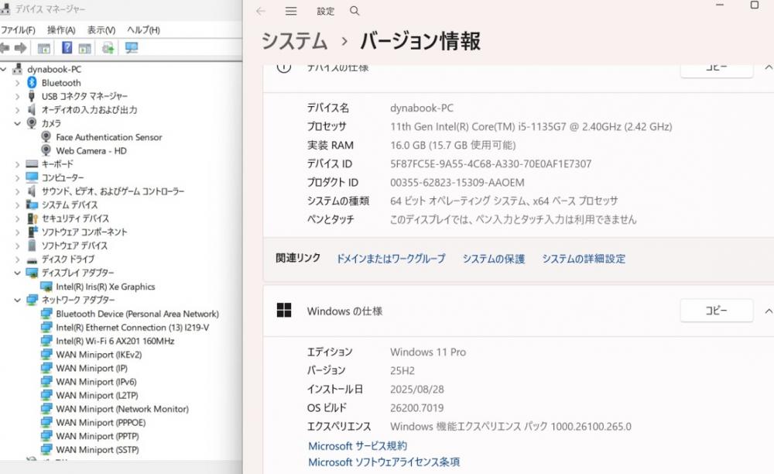Click the ディスク ドライブ category icon
The height and width of the screenshot is (474, 774).
point(32,260)
